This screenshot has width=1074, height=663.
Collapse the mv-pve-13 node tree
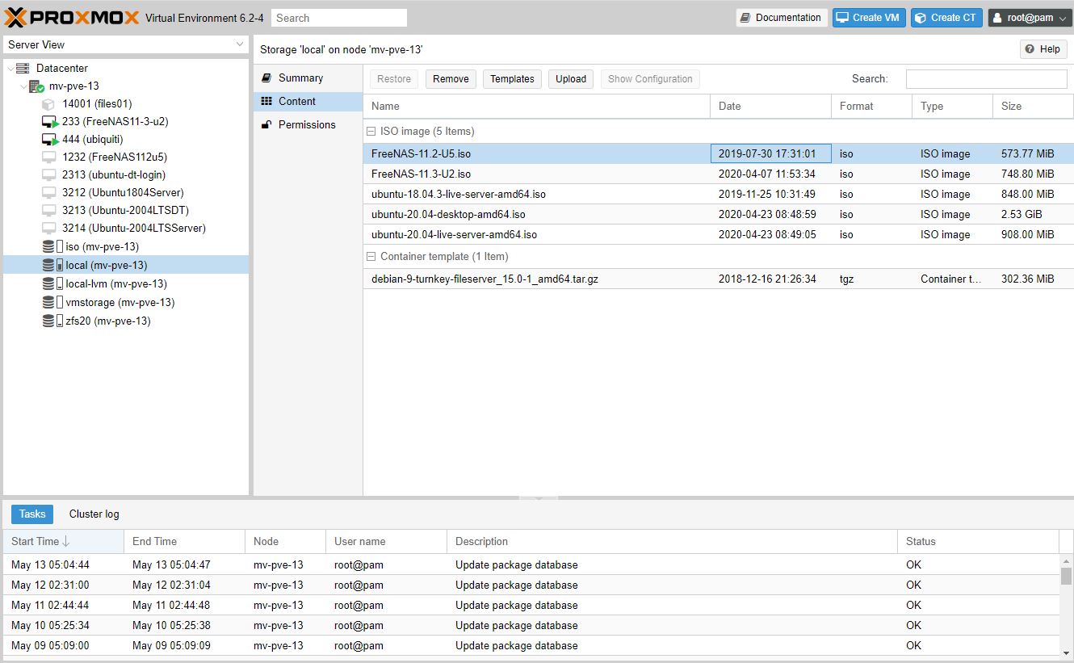pyautogui.click(x=23, y=86)
